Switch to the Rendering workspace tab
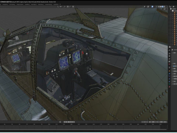This screenshot has width=177, height=133. pos(41,4)
